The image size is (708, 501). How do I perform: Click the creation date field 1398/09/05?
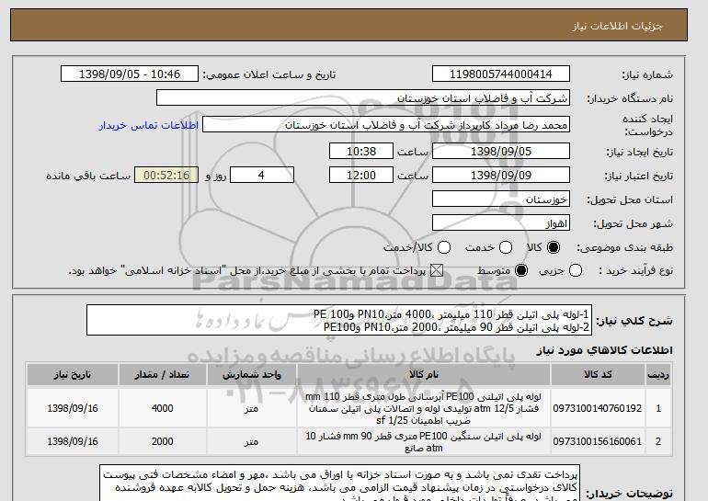click(501, 151)
